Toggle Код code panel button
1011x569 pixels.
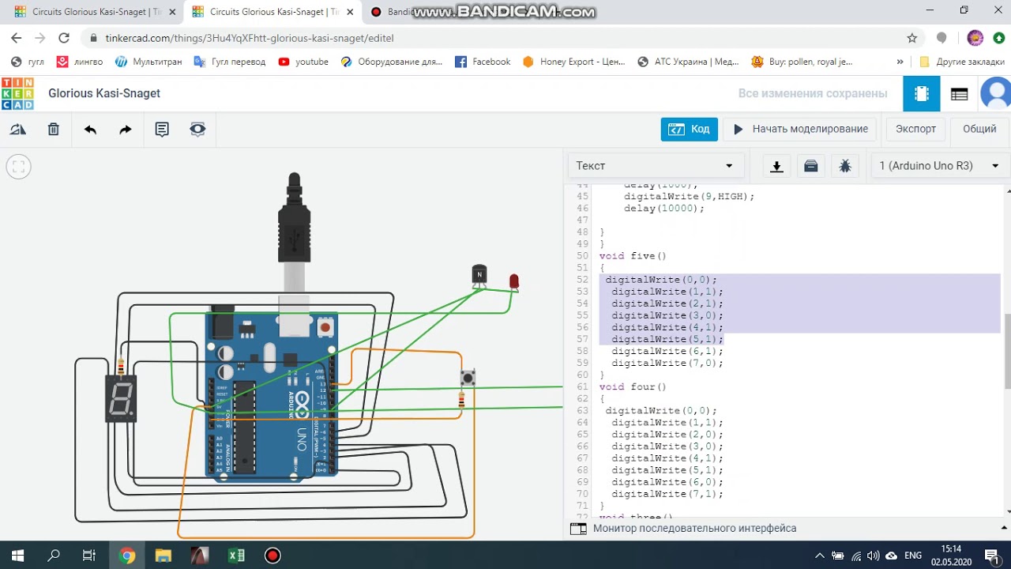coord(690,129)
